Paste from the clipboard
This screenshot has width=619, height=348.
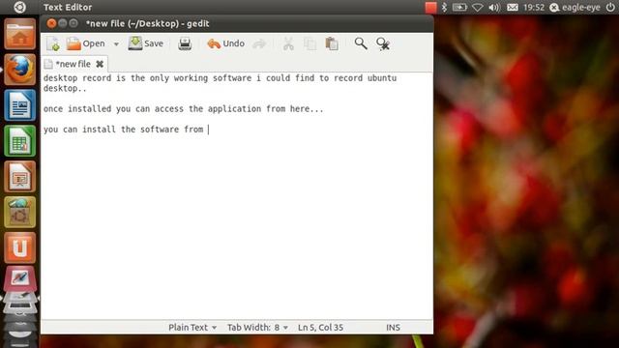tap(332, 43)
